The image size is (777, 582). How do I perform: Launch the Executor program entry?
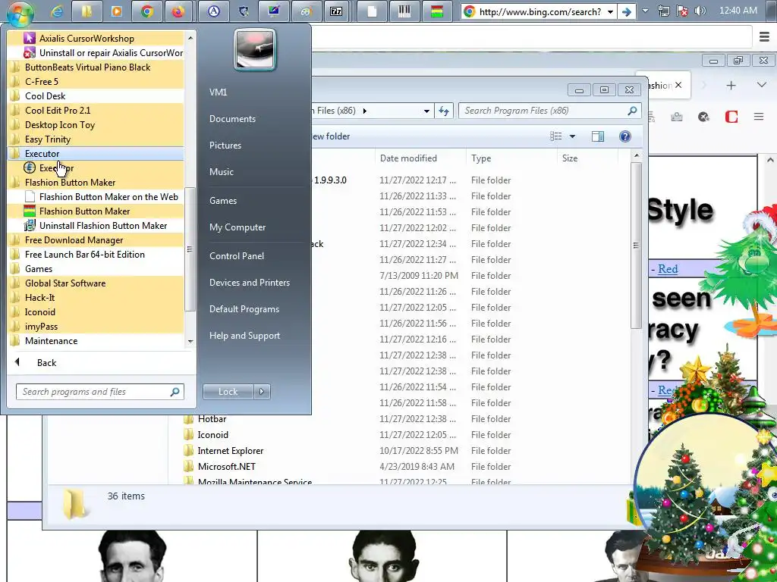tap(96, 167)
